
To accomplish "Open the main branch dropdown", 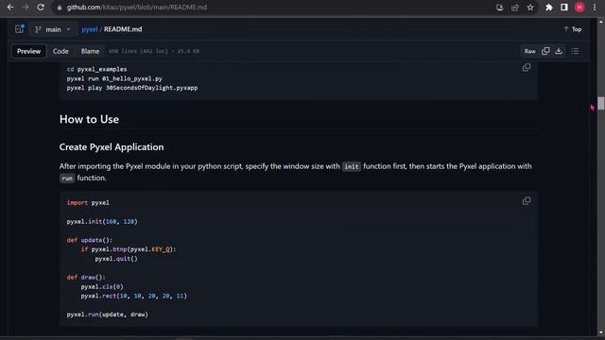I will point(53,29).
